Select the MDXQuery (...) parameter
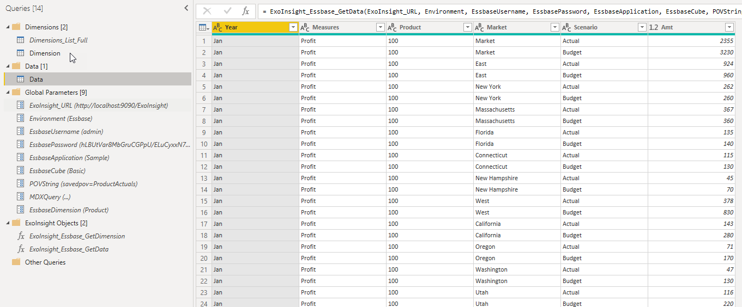Screen dimensions: 742x307 pos(50,197)
